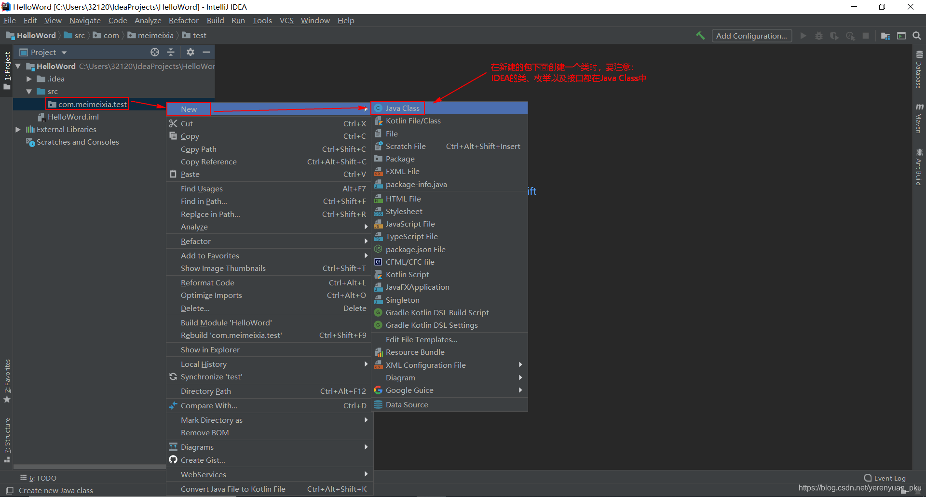Open the Refactor menu in menu bar

[183, 20]
